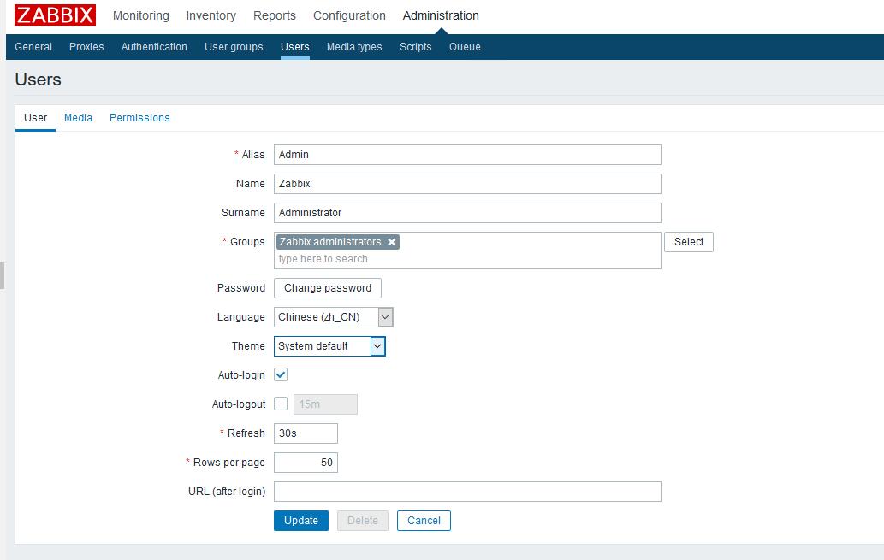Viewport: 884px width, 560px height.
Task: Open the Administration menu
Action: coord(441,15)
